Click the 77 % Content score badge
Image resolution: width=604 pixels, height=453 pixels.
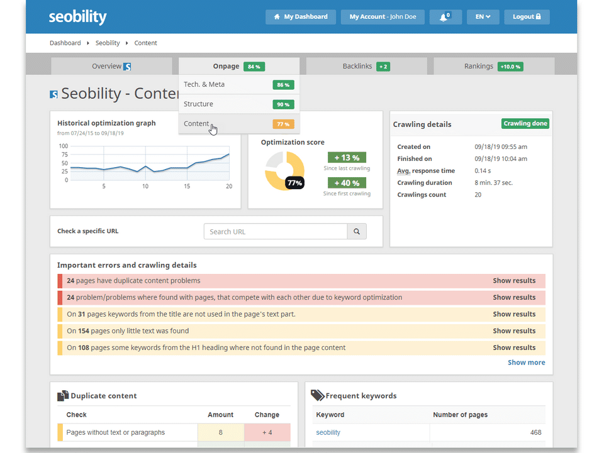(x=283, y=124)
